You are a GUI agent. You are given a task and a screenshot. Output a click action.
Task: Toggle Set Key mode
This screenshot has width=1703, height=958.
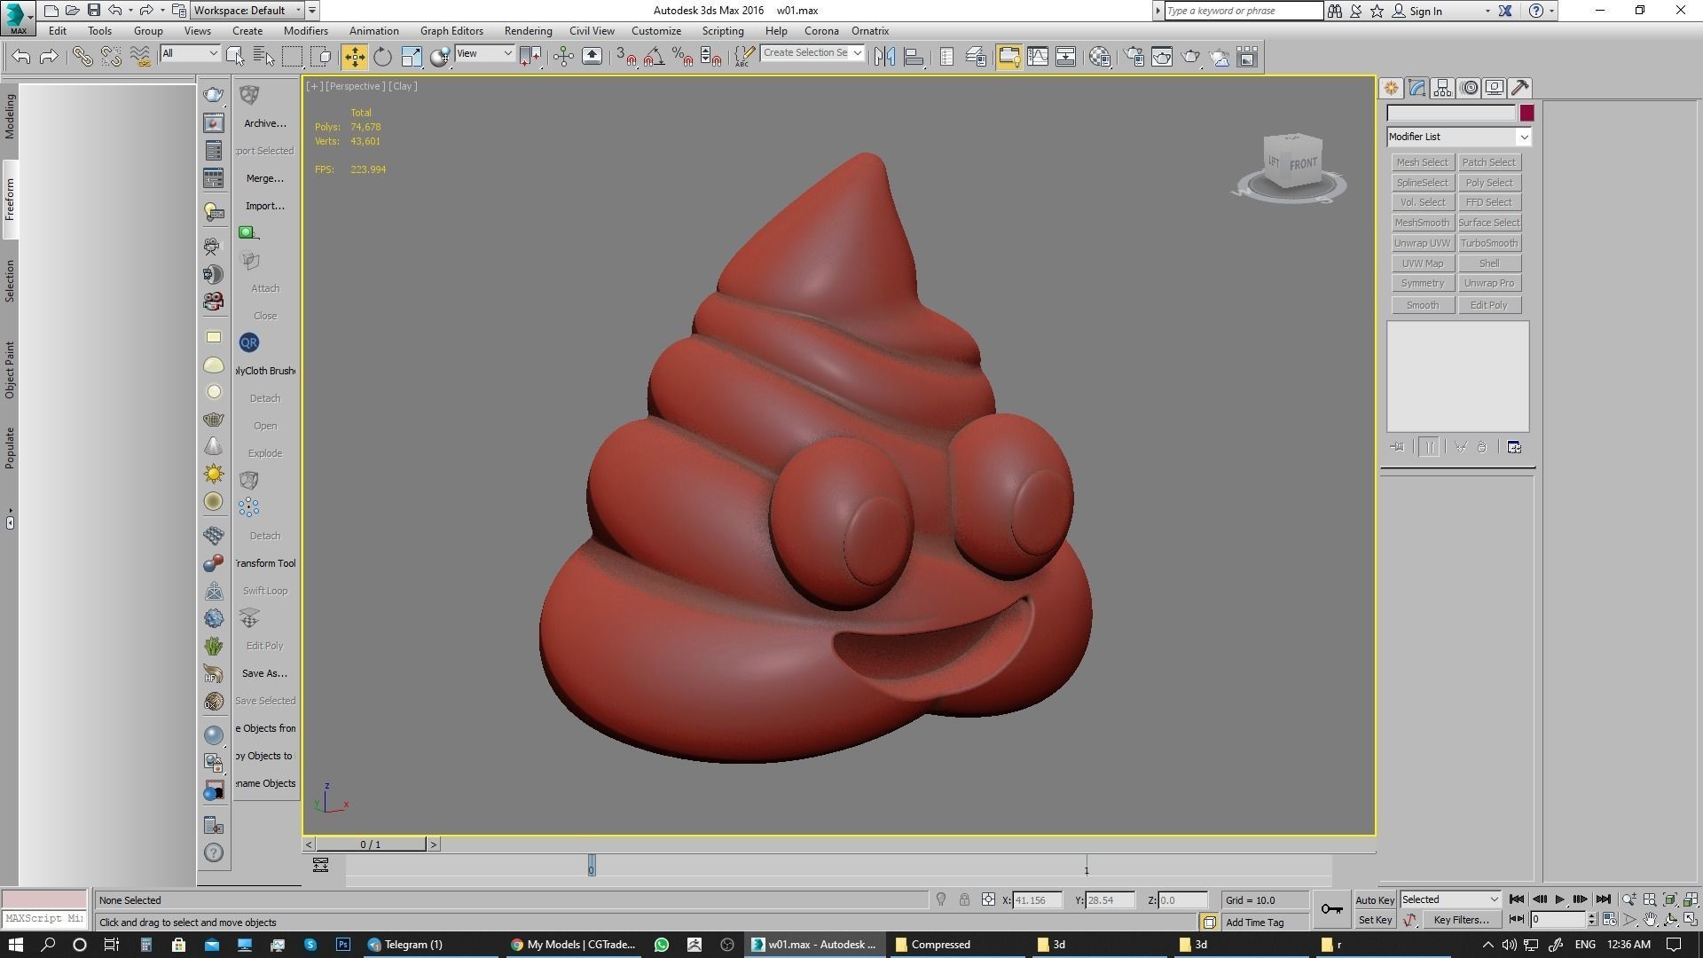pyautogui.click(x=1375, y=920)
